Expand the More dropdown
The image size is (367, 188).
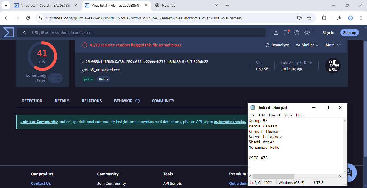[x=333, y=45]
